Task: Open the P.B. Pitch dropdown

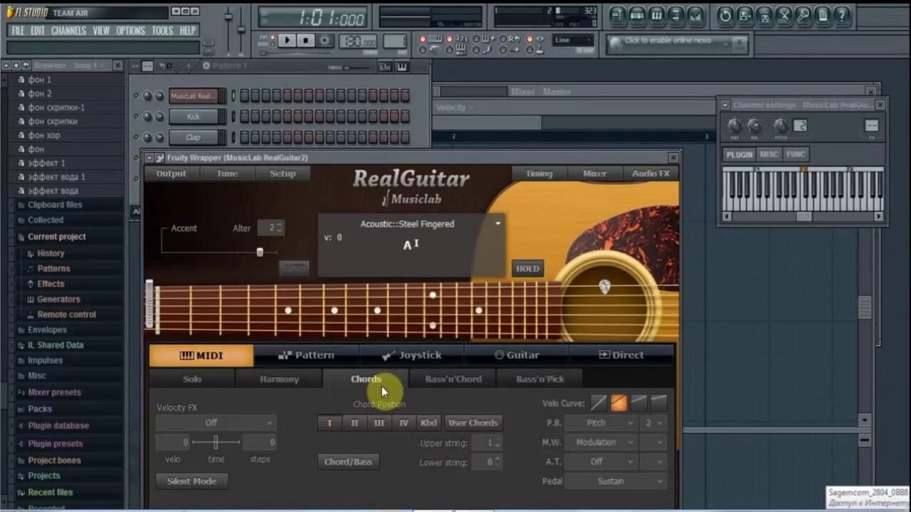Action: (601, 422)
